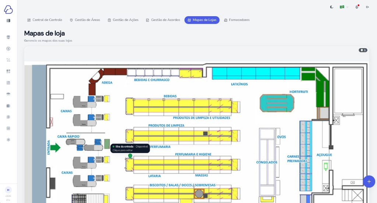Switch to Gestão de Áreas tab
Image resolution: width=377 pixels, height=203 pixels.
coord(85,20)
